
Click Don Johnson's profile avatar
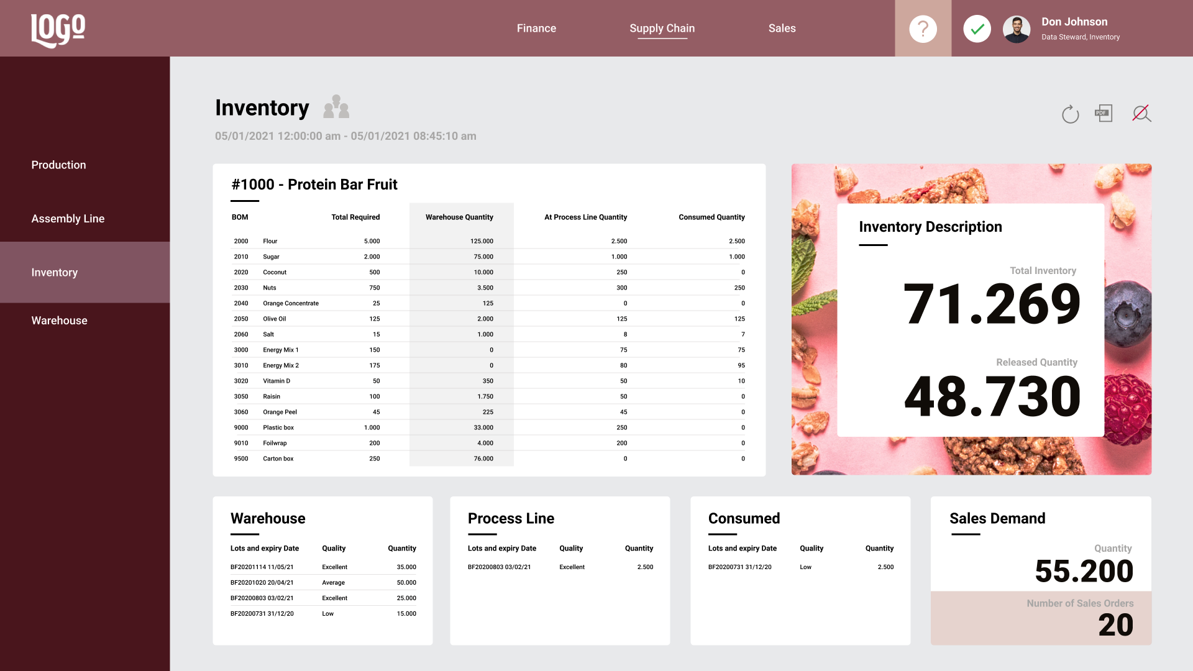(1017, 29)
